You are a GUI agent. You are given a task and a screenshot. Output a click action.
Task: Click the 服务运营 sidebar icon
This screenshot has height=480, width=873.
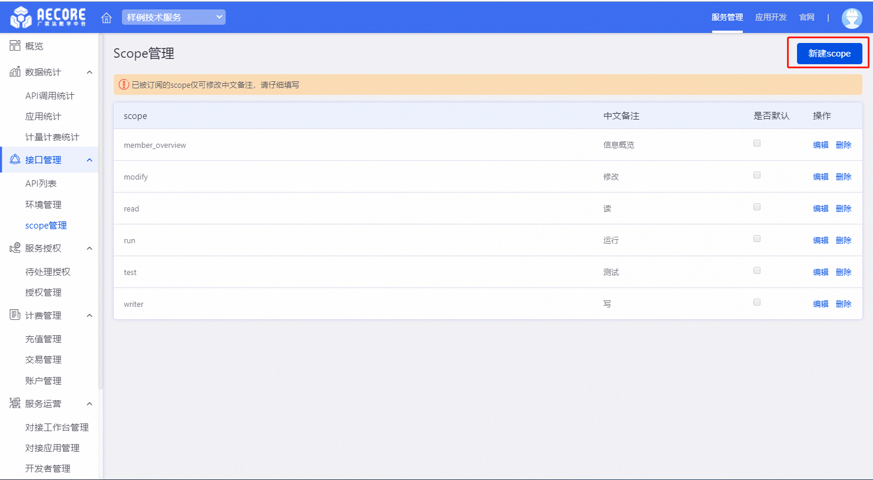click(15, 403)
